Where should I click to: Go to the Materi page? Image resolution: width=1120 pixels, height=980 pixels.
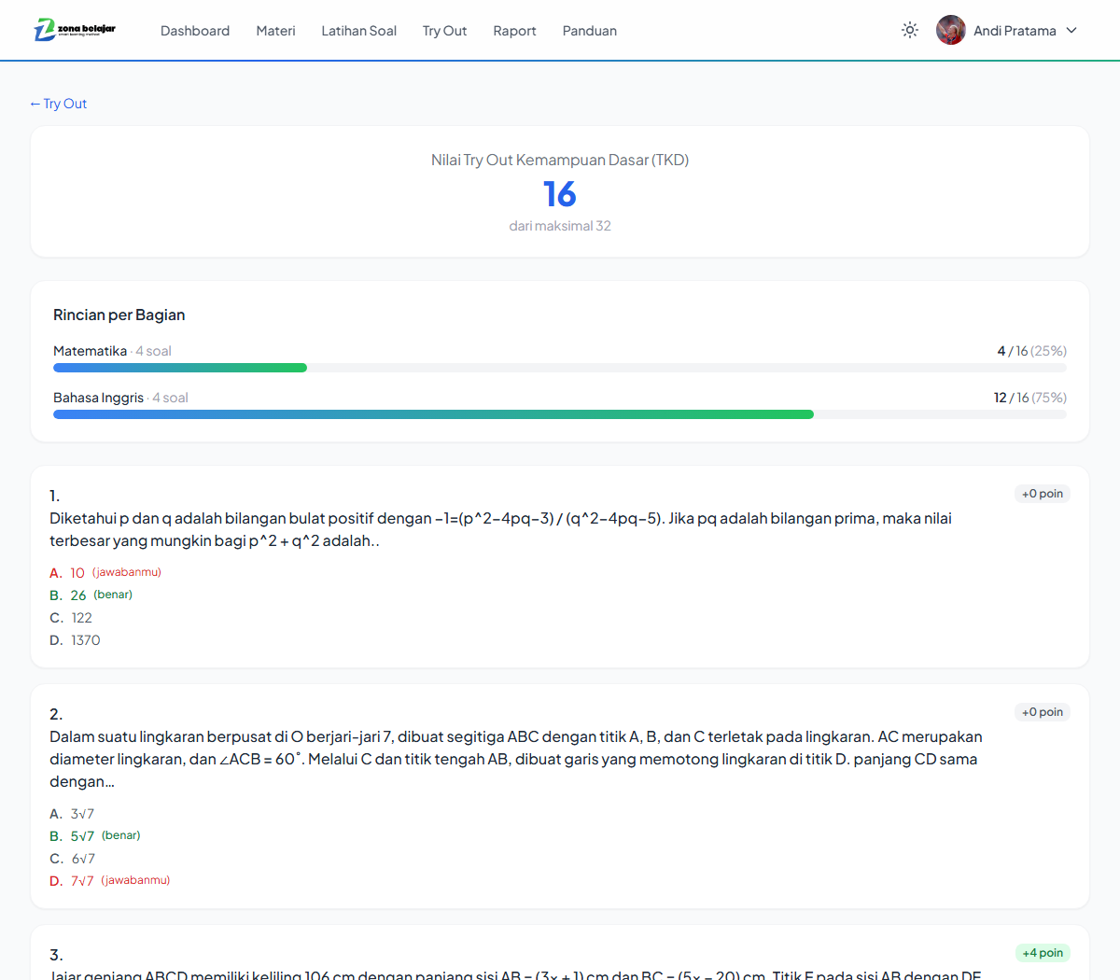[275, 31]
